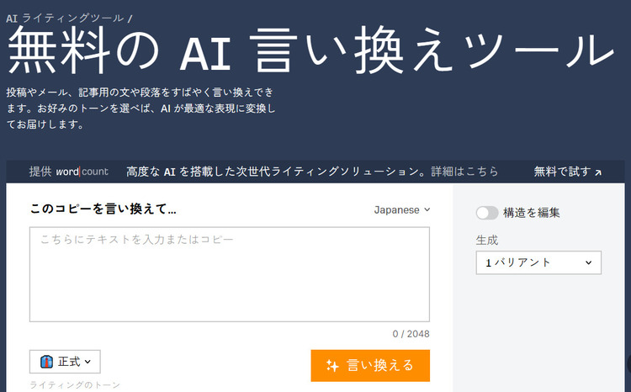Click the sparkle icon on 言い換える button
The width and height of the screenshot is (631, 392).
point(332,365)
